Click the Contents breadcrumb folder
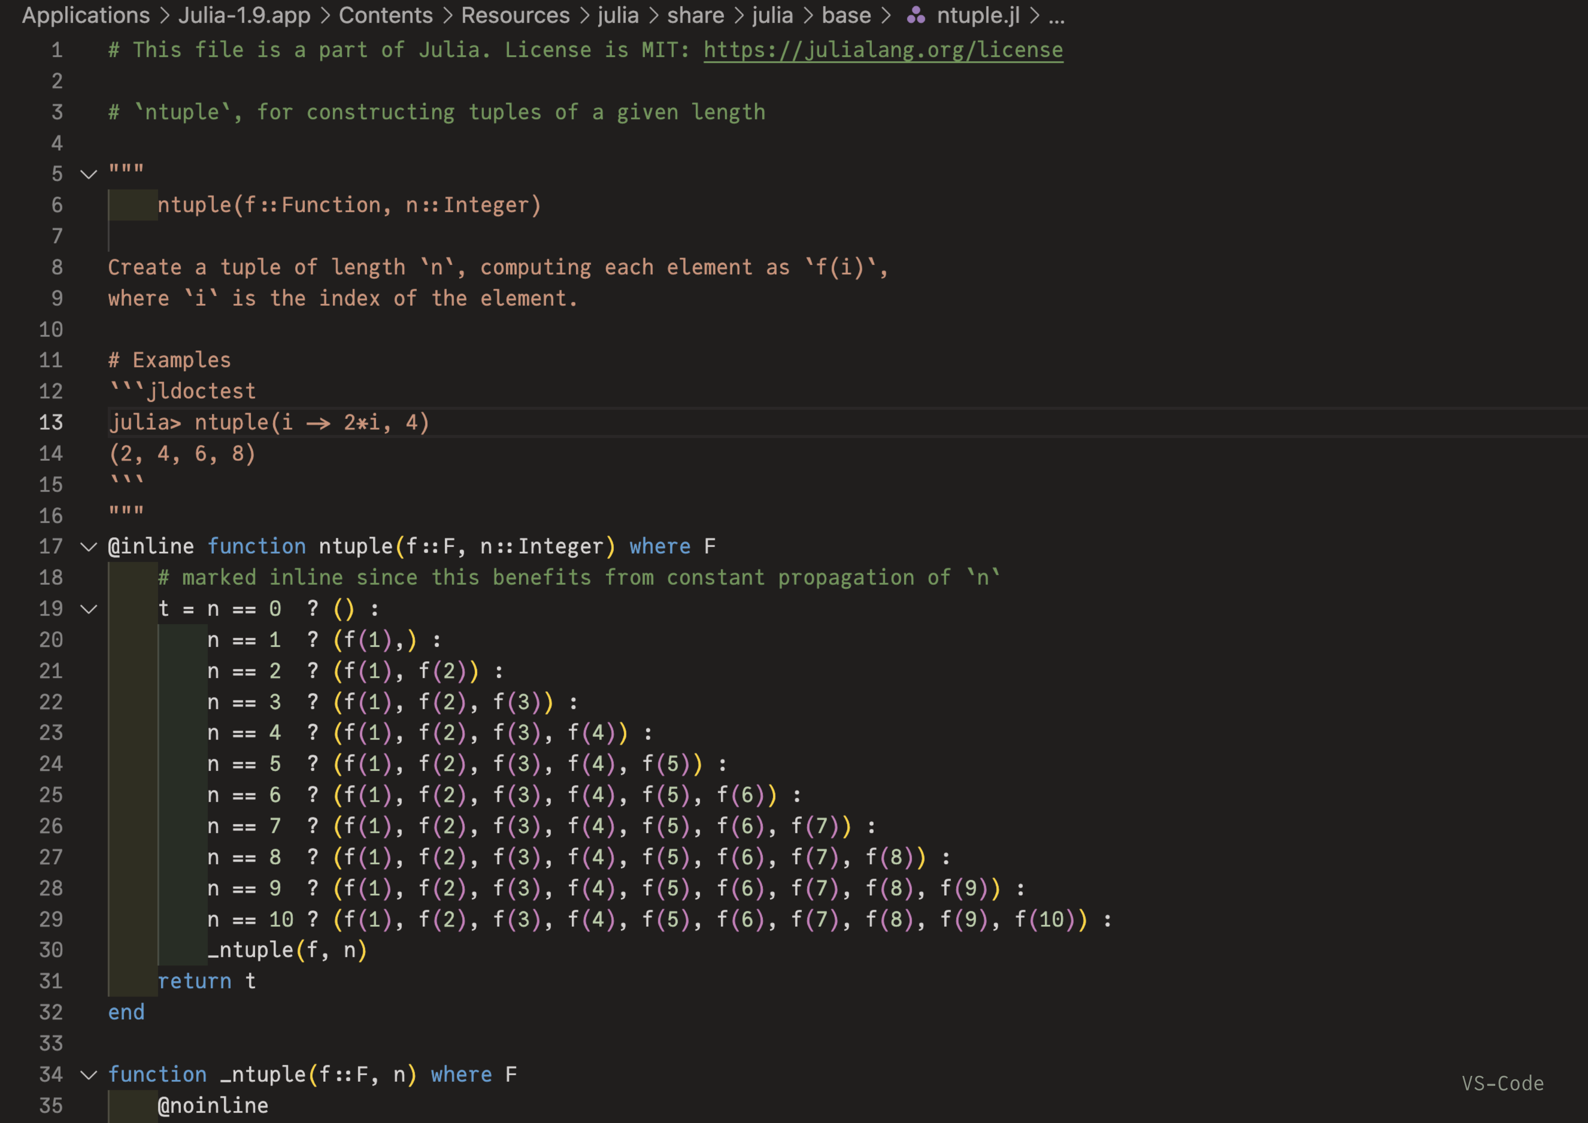This screenshot has width=1588, height=1123. pos(385,15)
